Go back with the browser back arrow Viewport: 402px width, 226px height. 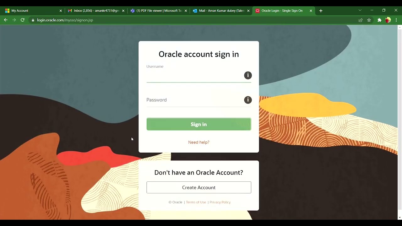(6, 20)
